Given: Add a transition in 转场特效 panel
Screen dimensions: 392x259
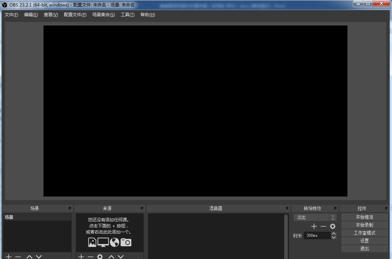Looking at the screenshot, I should 314,226.
